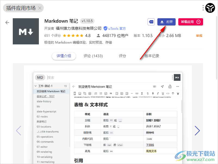Viewport: 218px width, 164px height.
Task: Switch to the 评分 tab
Action: tap(123, 56)
